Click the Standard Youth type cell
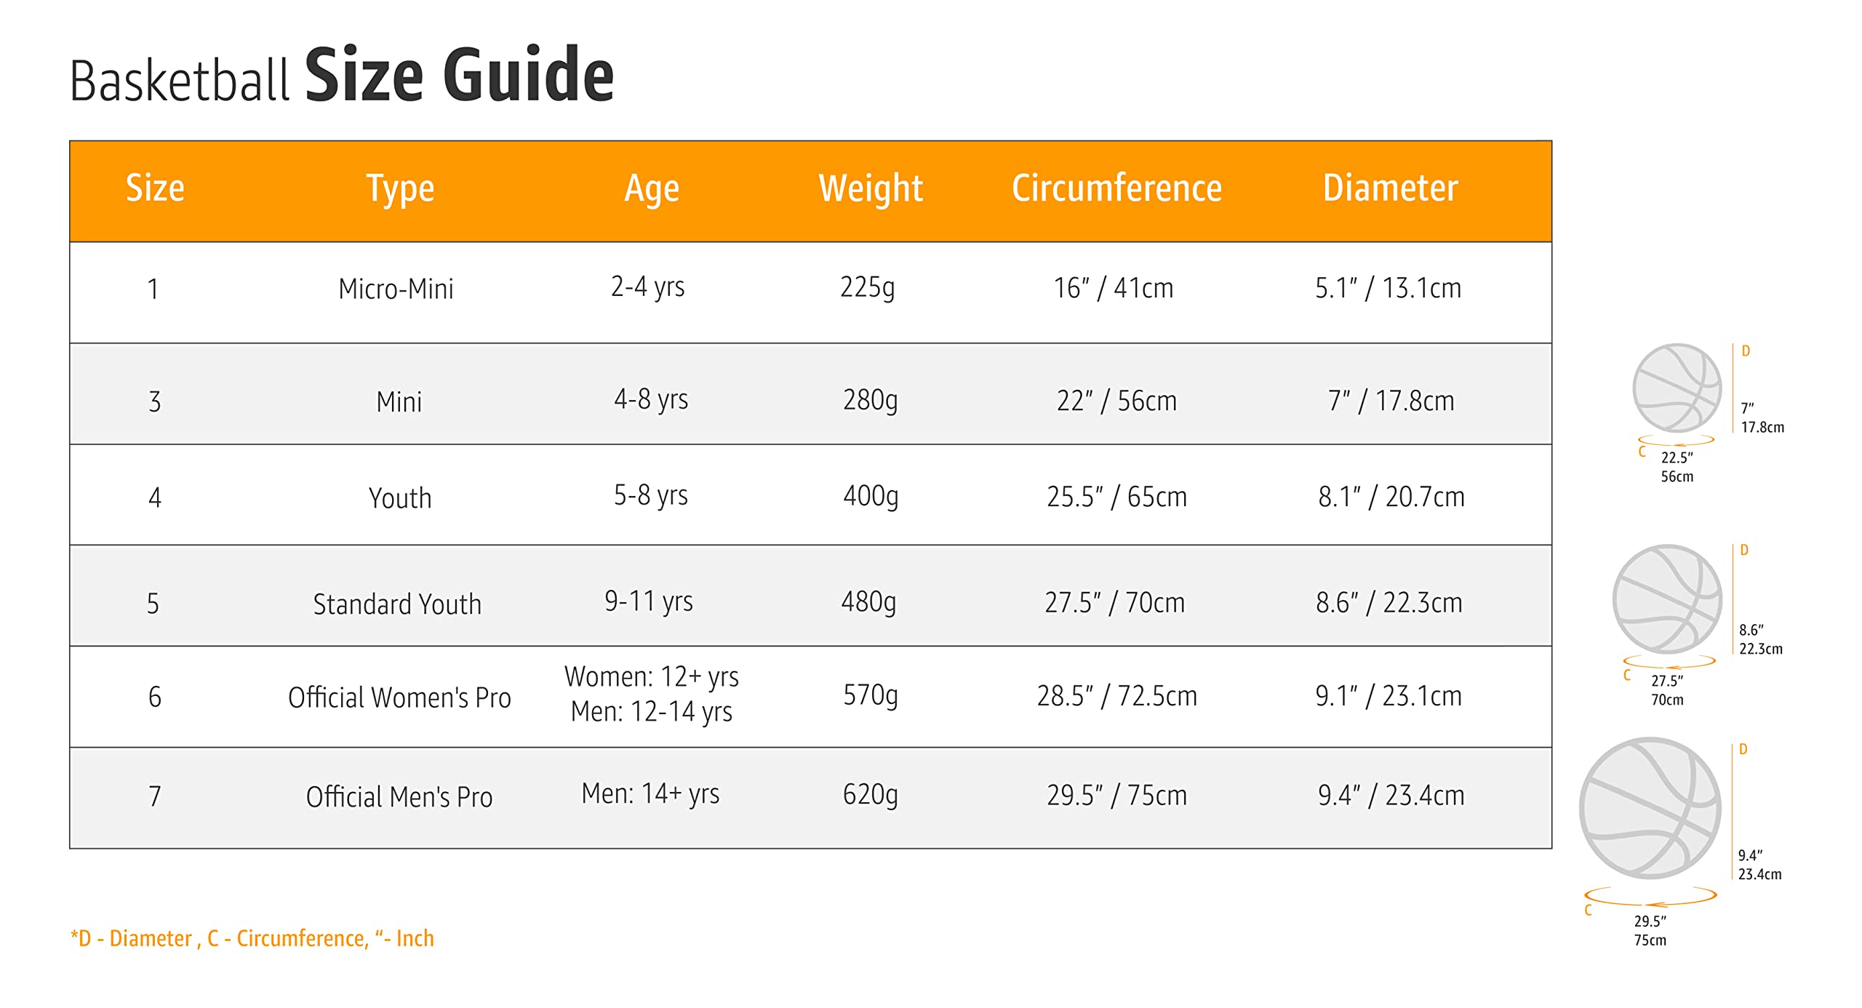 point(397,604)
